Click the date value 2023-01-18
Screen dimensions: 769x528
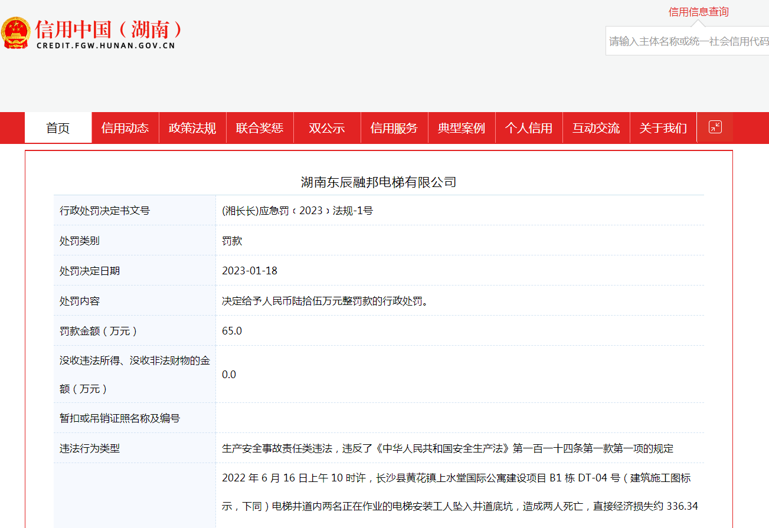(250, 271)
